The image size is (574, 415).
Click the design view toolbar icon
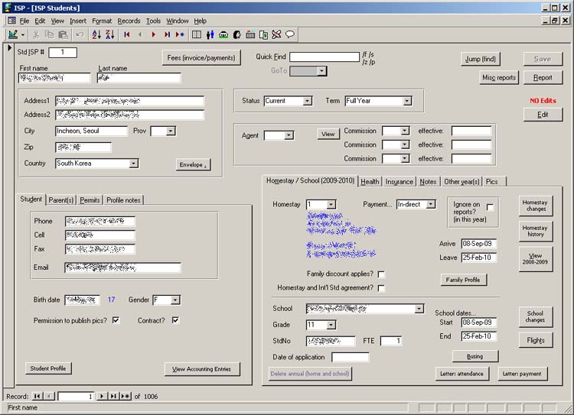[14, 34]
